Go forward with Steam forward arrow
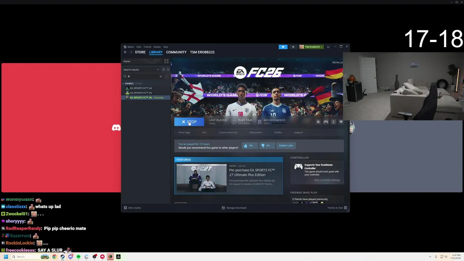Viewport: 464px width, 261px height. click(x=131, y=52)
